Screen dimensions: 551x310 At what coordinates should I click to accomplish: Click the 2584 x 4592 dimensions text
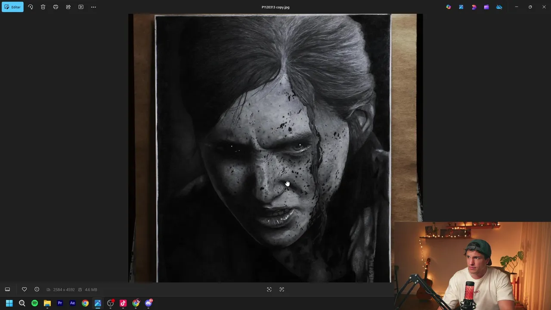(x=64, y=290)
